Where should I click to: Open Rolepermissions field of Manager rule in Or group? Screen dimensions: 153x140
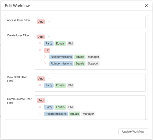61,57
